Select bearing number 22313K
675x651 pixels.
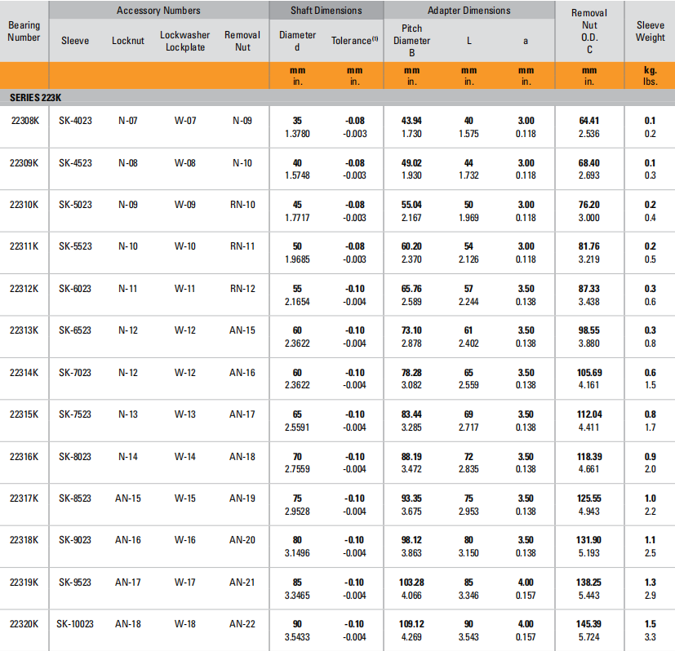pos(24,330)
